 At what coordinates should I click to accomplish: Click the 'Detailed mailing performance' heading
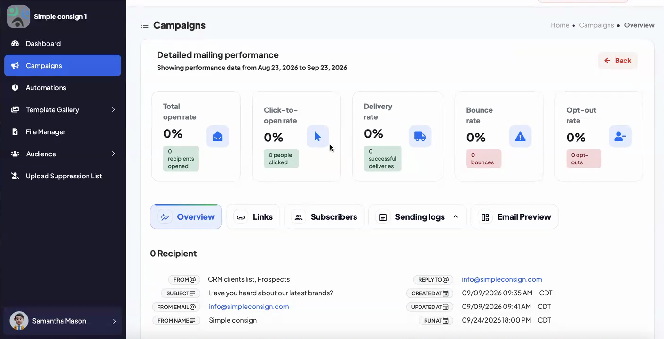(218, 55)
